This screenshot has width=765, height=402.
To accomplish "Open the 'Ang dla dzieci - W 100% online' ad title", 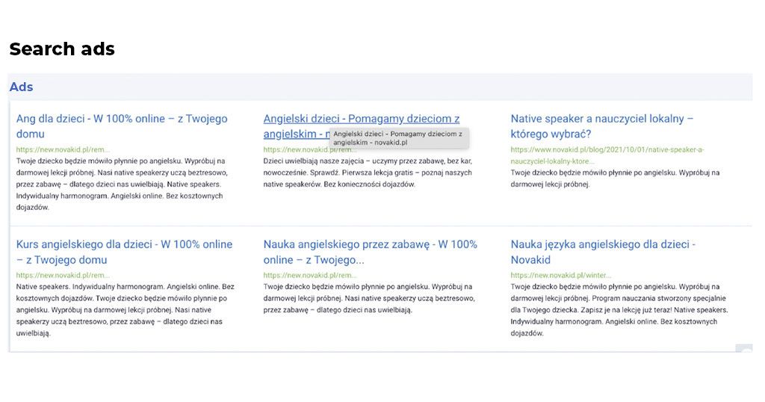I will (122, 126).
